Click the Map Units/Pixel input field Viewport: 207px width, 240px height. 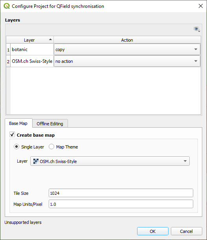[121, 204]
